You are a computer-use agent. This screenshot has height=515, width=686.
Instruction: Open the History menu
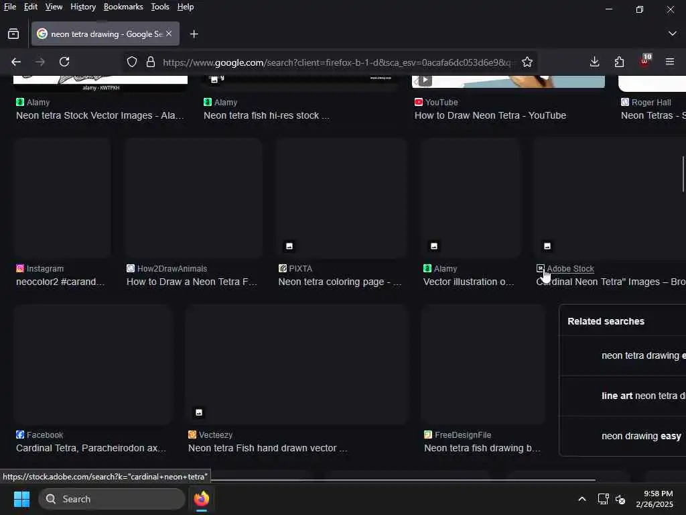(x=83, y=7)
